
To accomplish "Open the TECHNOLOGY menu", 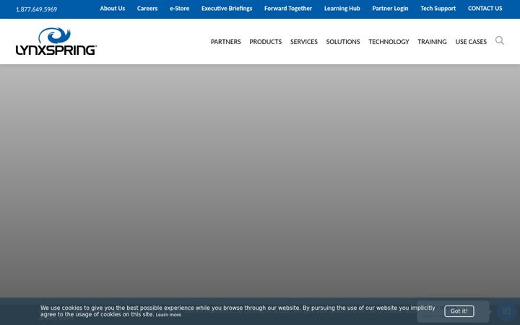I will tap(389, 42).
